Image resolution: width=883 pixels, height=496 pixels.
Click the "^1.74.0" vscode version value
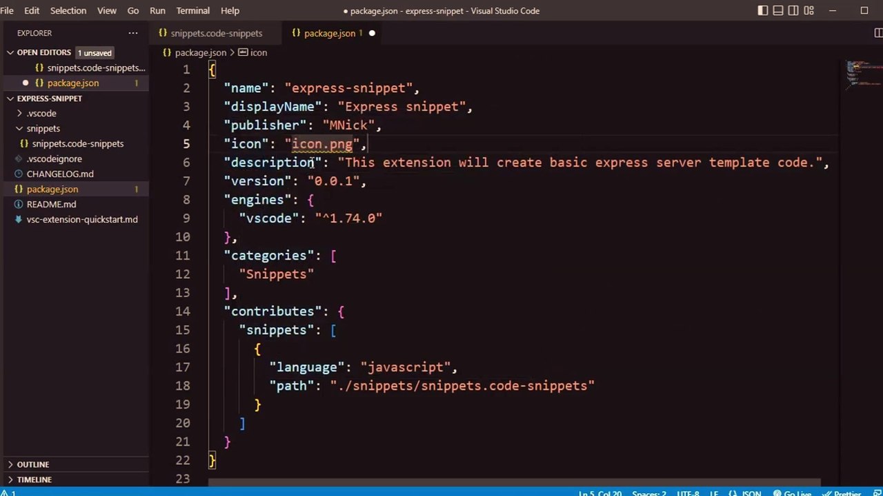(x=348, y=218)
